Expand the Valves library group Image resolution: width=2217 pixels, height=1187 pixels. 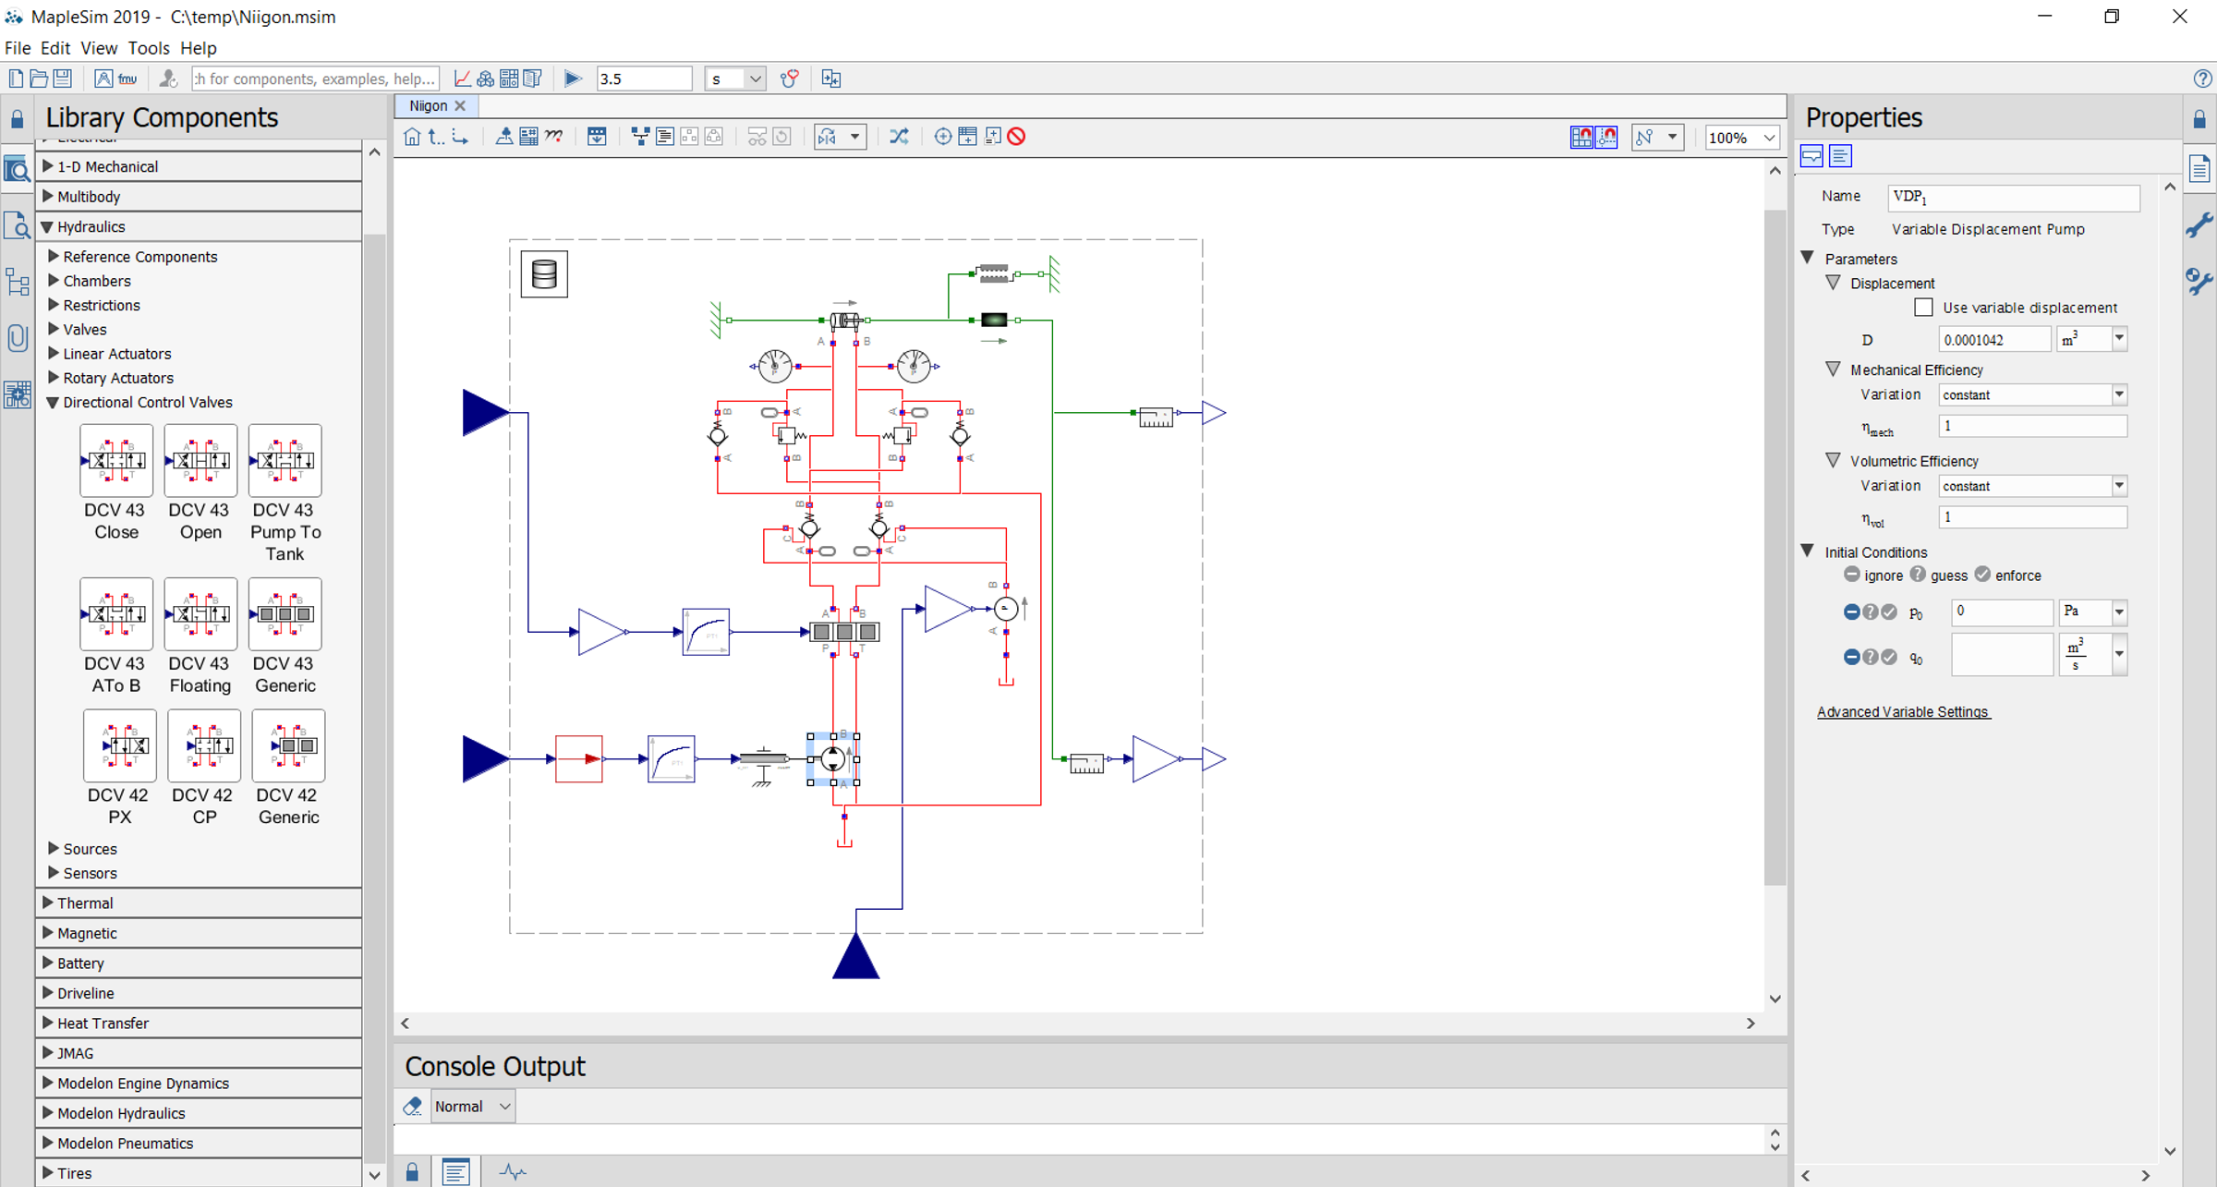pyautogui.click(x=84, y=330)
